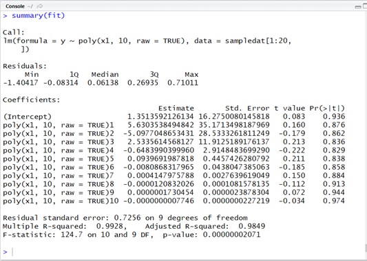Click the (Intercept) row label
This screenshot has width=367, height=261.
point(27,117)
